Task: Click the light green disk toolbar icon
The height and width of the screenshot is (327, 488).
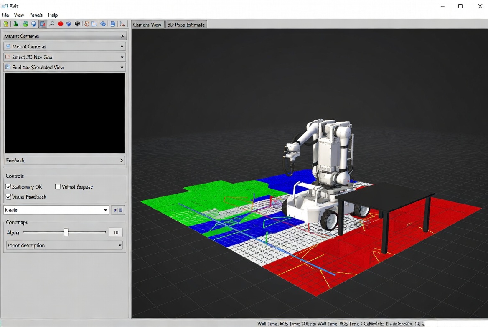Action: click(x=25, y=24)
